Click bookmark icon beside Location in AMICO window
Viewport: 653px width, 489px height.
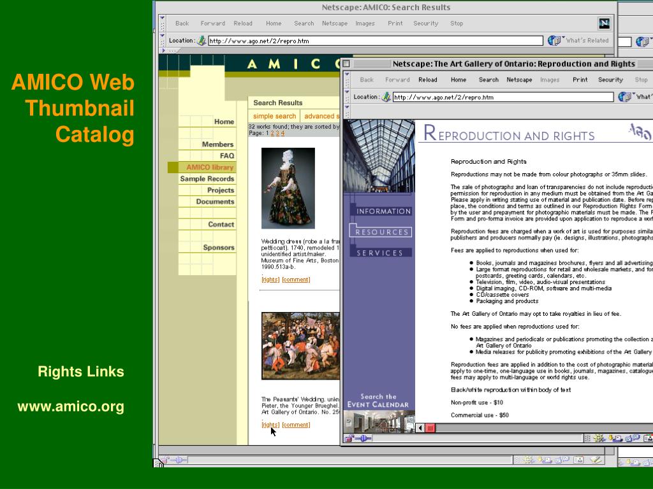pyautogui.click(x=202, y=40)
